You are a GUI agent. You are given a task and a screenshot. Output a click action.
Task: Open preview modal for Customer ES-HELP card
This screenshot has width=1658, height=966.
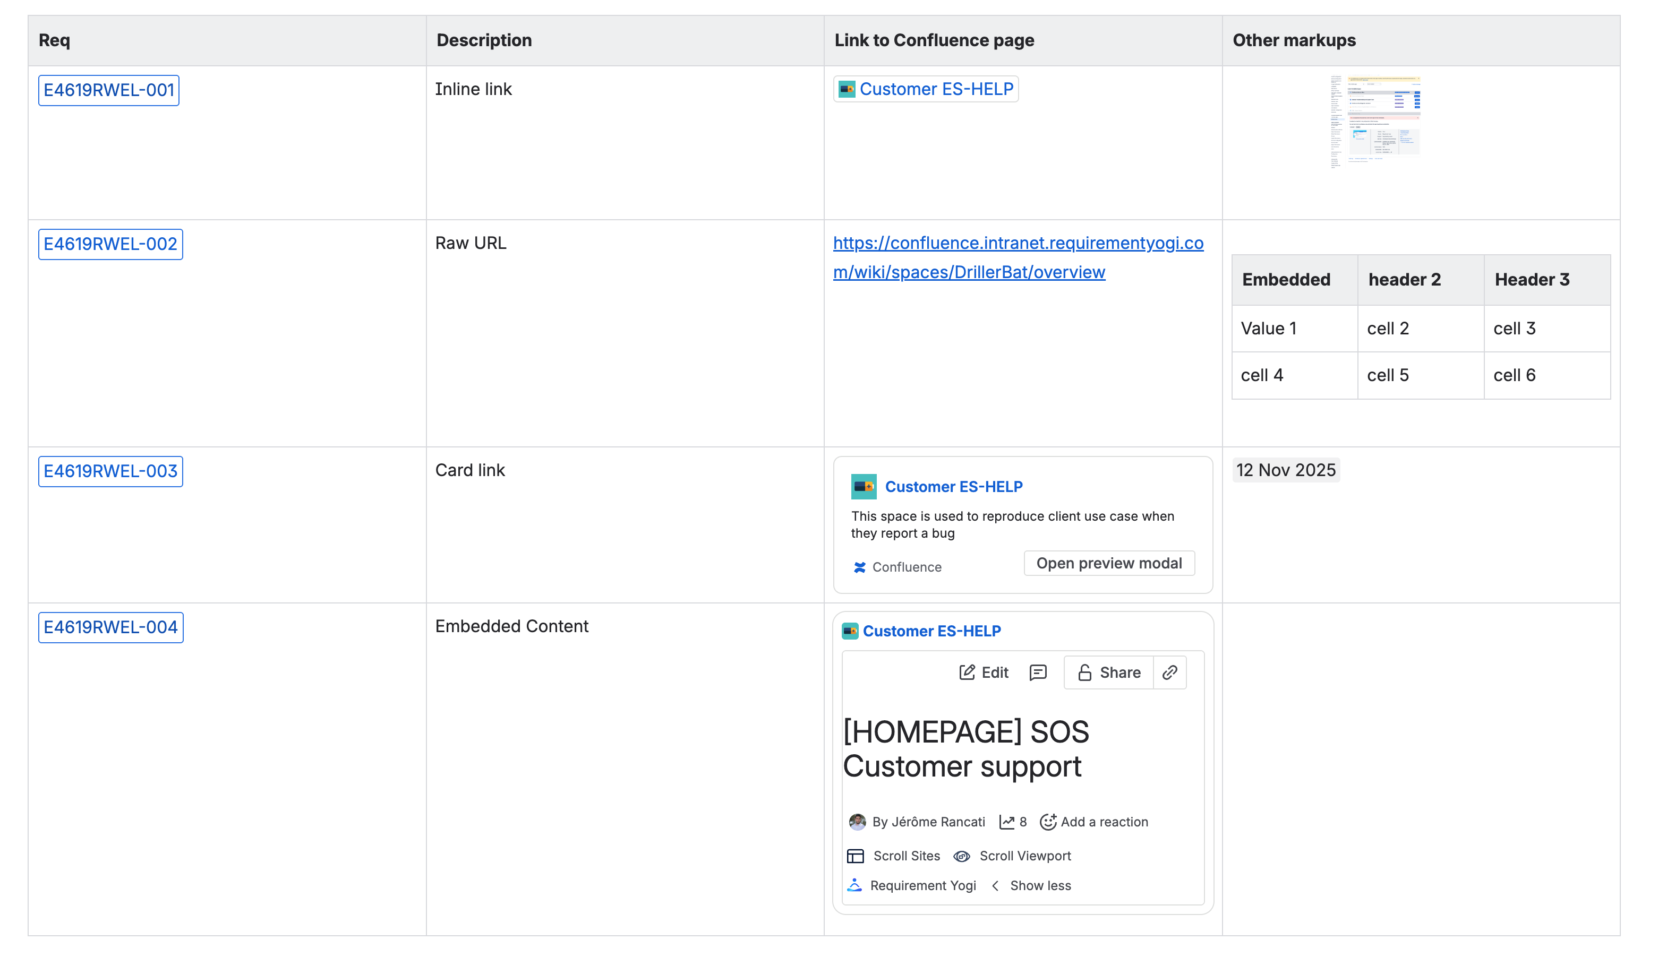(x=1109, y=563)
